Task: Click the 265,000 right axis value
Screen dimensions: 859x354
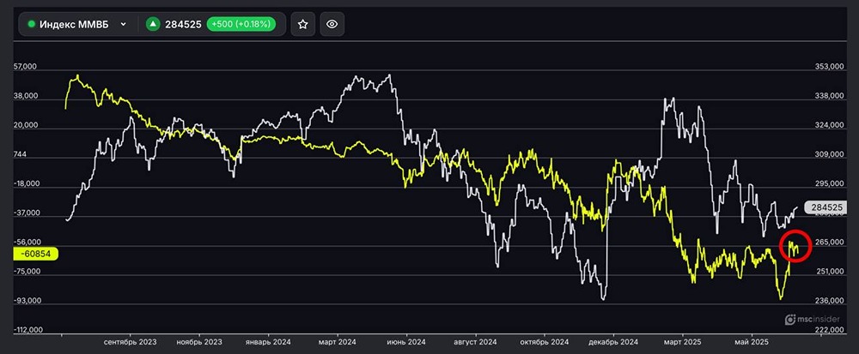Action: point(830,243)
